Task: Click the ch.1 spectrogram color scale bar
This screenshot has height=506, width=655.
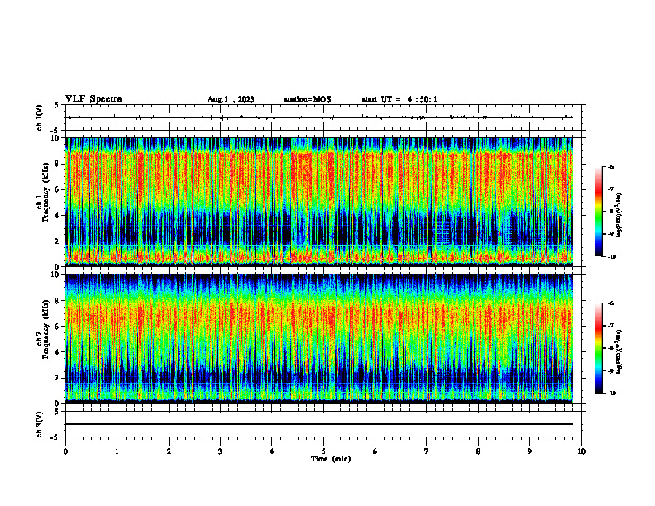Action: pyautogui.click(x=598, y=212)
